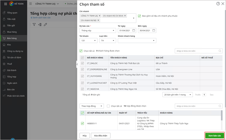Remove the Chi nhánh Hà Nội tag
The width and height of the screenshot is (226, 140).
point(98,20)
